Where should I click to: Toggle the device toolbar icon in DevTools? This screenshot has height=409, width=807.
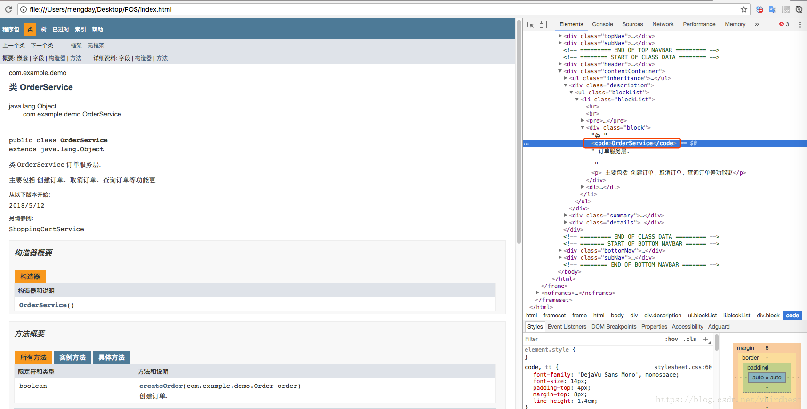(x=543, y=24)
